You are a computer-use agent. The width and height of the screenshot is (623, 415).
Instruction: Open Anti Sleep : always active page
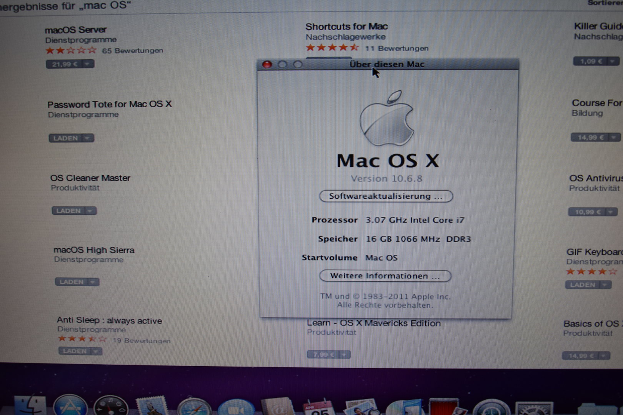(x=110, y=320)
